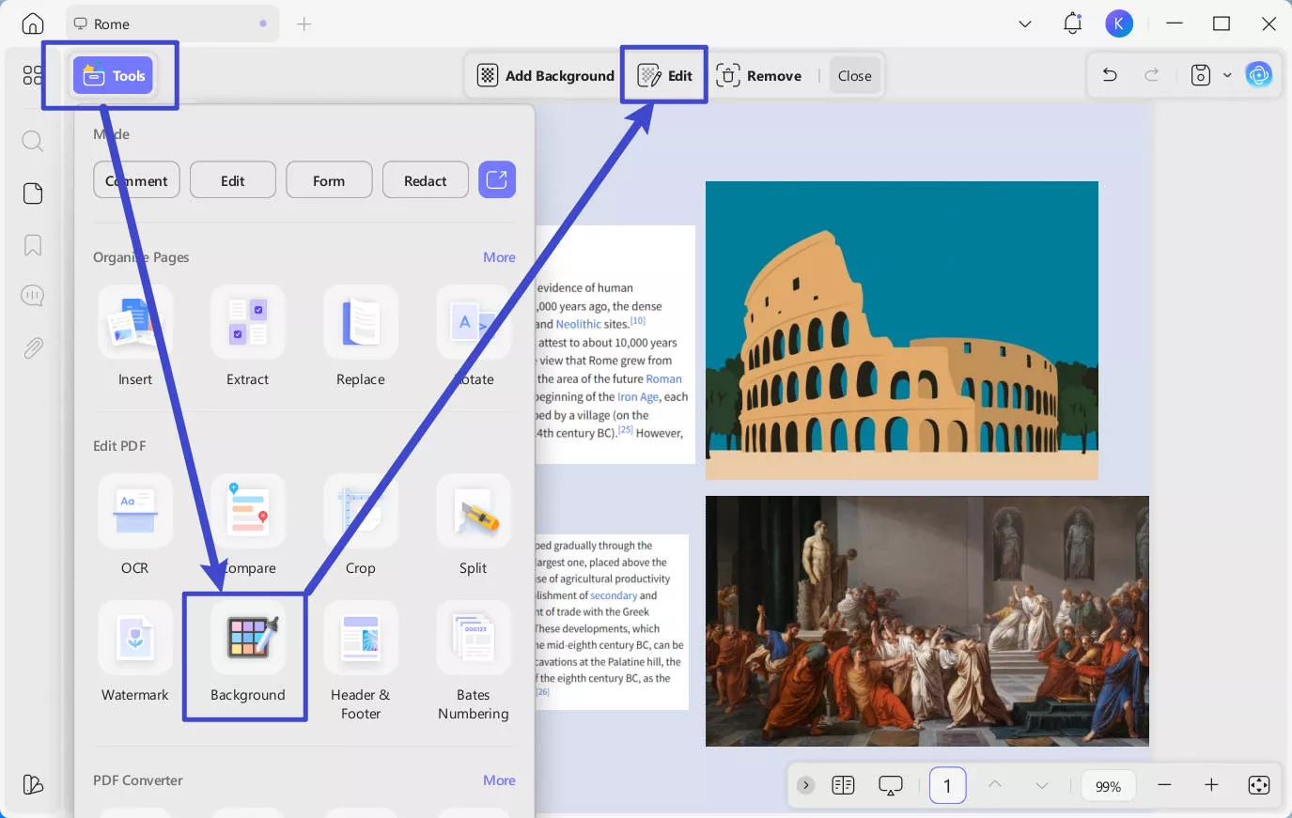This screenshot has height=818, width=1292.
Task: Open the Background tool
Action: [248, 652]
